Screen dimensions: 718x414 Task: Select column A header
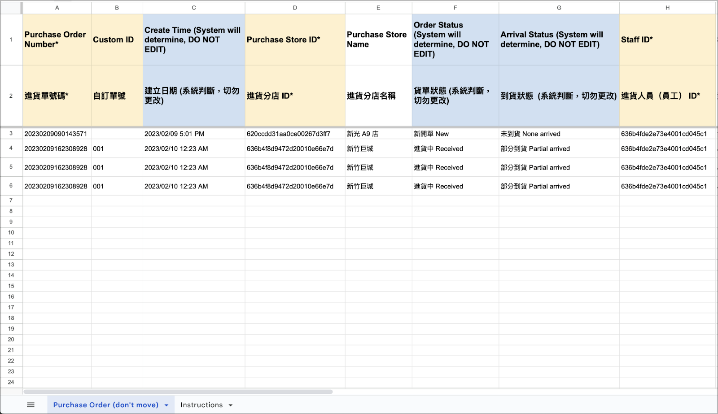pos(57,8)
